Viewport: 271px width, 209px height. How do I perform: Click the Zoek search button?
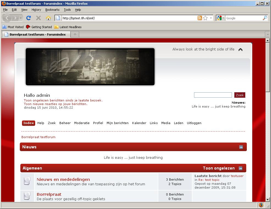[240, 95]
